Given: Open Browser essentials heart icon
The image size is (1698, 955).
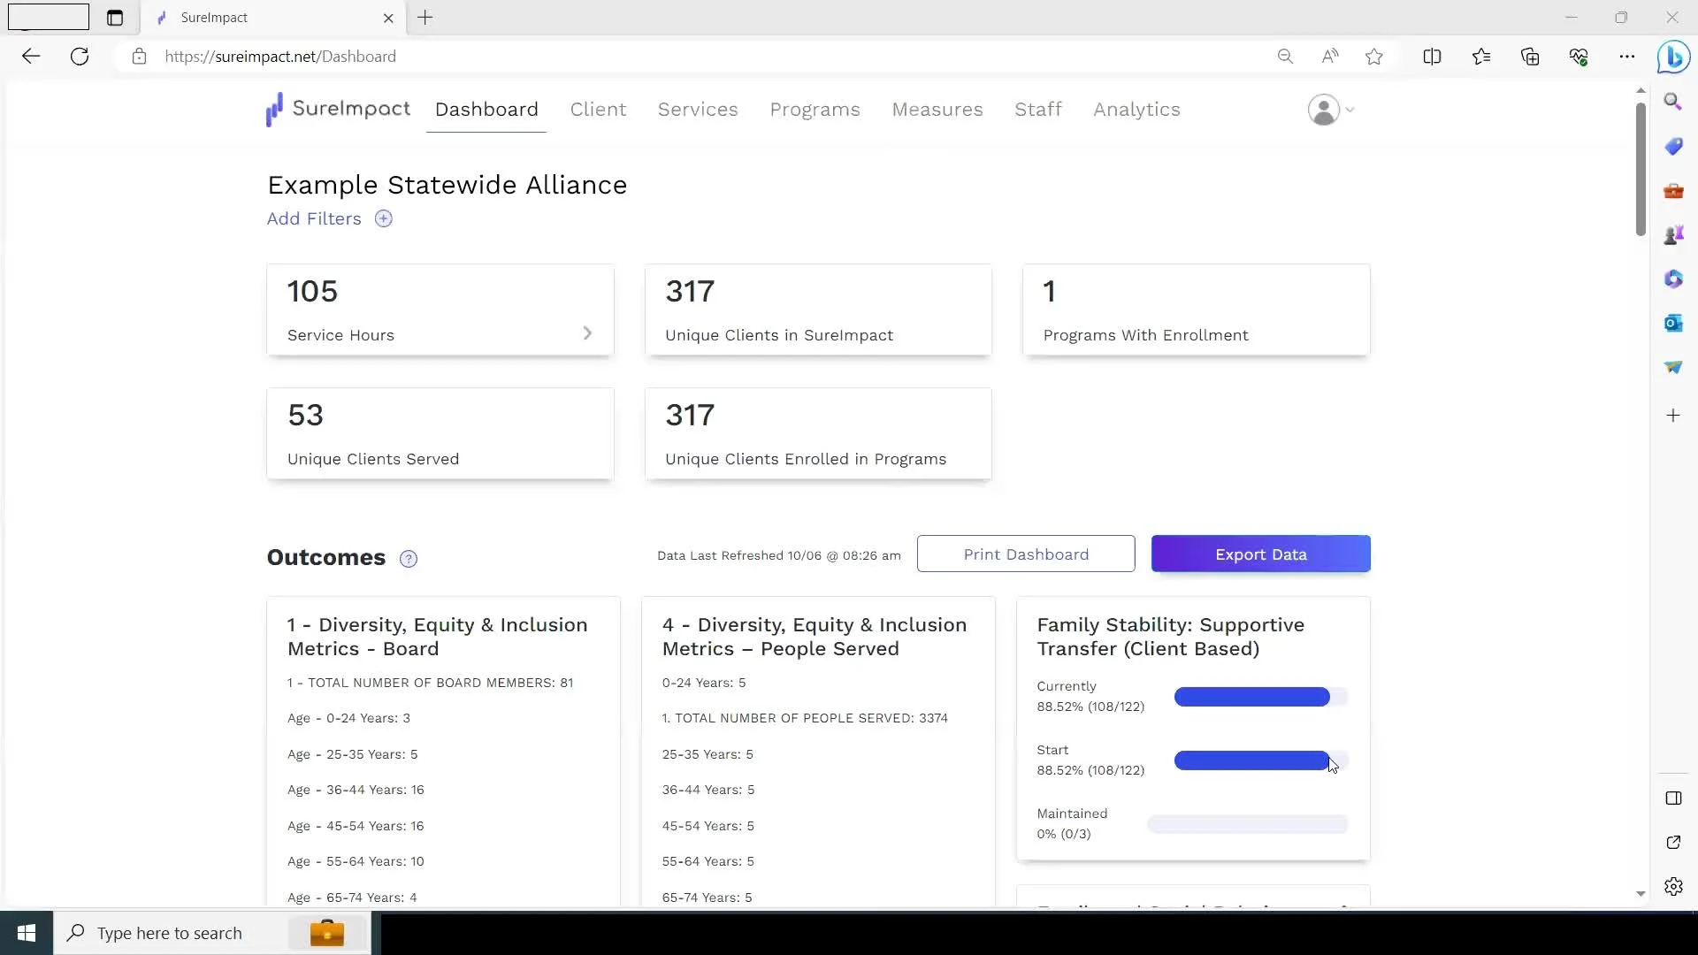Looking at the screenshot, I should pos(1579,57).
